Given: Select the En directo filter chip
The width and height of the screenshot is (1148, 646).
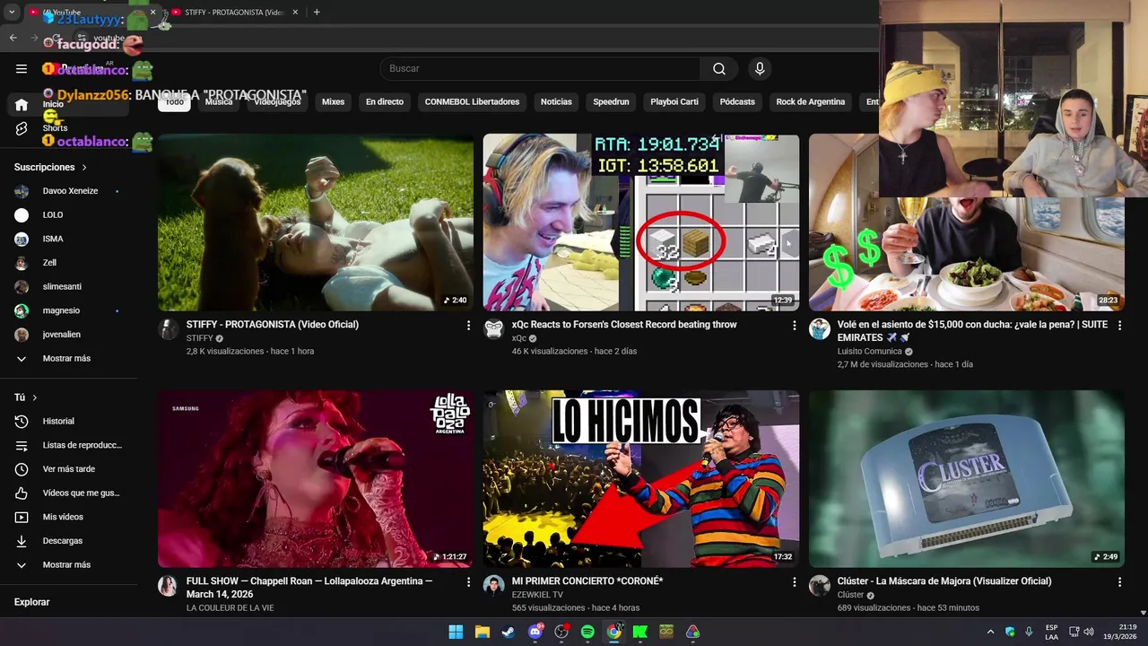Looking at the screenshot, I should (x=385, y=102).
